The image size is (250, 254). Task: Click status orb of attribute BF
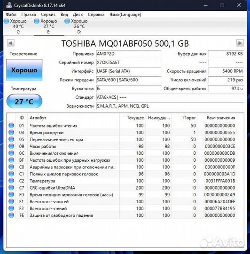11,160
